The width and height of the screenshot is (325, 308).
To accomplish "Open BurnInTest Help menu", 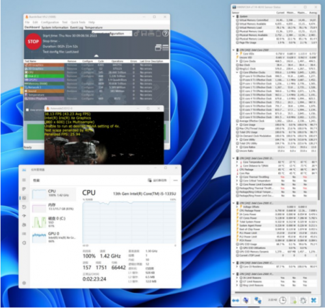I will (92, 22).
